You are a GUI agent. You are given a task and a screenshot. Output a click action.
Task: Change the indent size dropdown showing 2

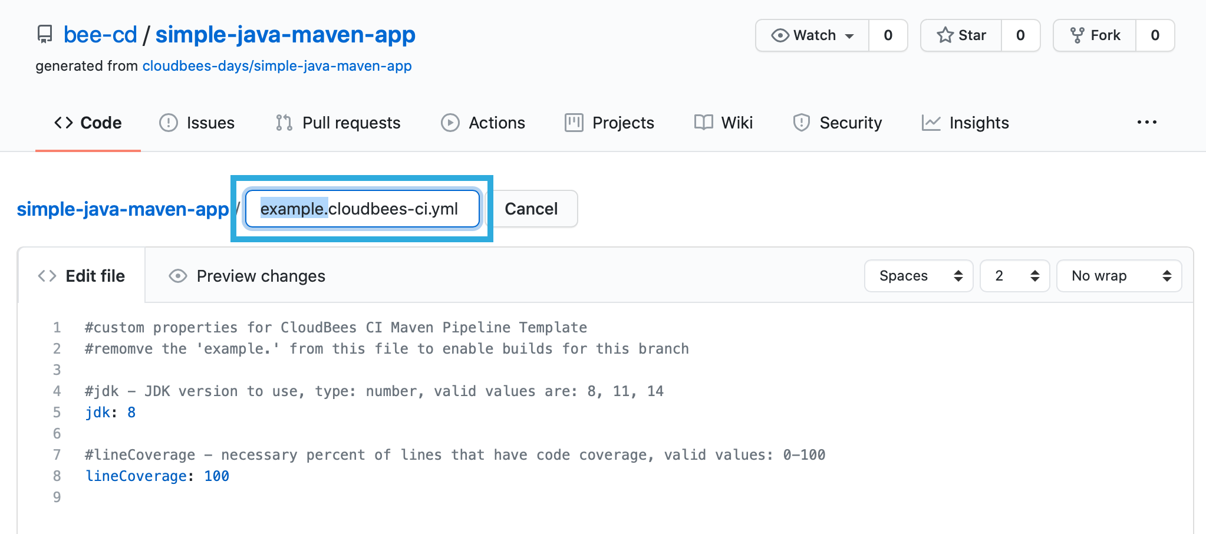(x=1014, y=276)
